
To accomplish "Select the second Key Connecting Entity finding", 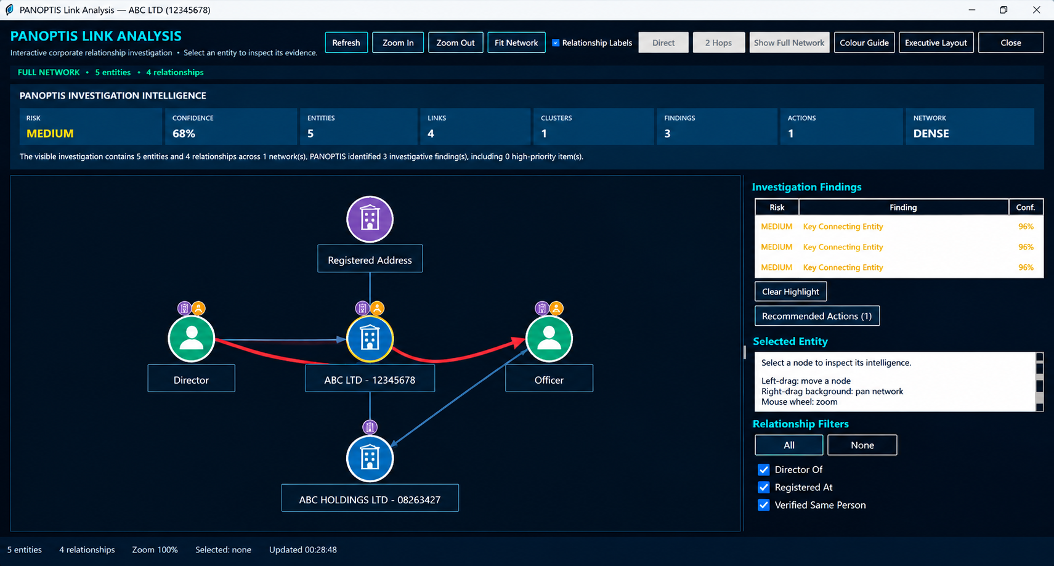I will pyautogui.click(x=899, y=247).
